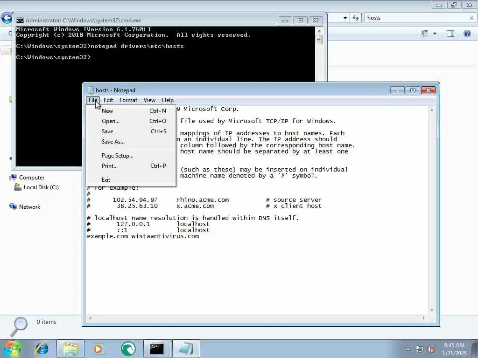Choose Exit from the File menu
Screen dimensions: 478x358
(x=131, y=179)
